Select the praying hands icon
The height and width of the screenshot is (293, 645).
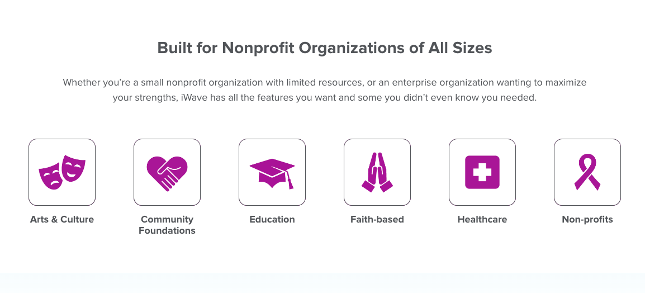click(377, 172)
